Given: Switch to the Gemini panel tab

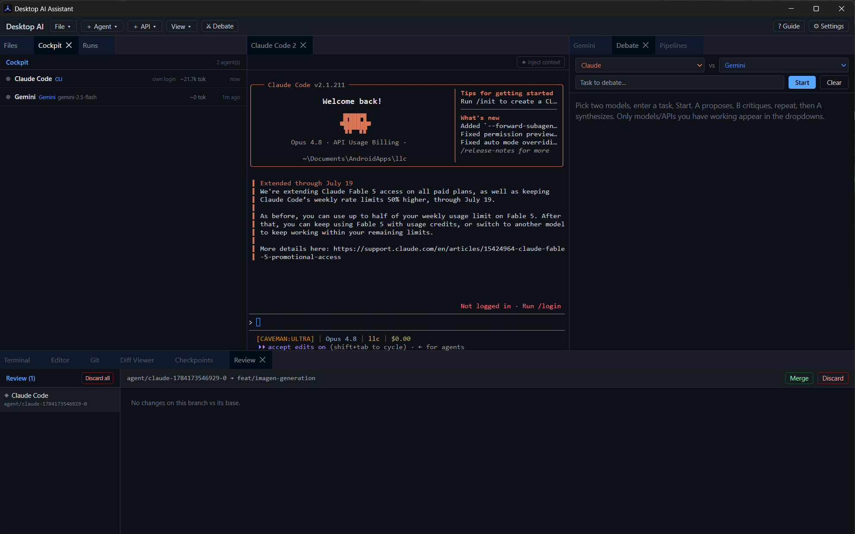Looking at the screenshot, I should click(x=584, y=45).
